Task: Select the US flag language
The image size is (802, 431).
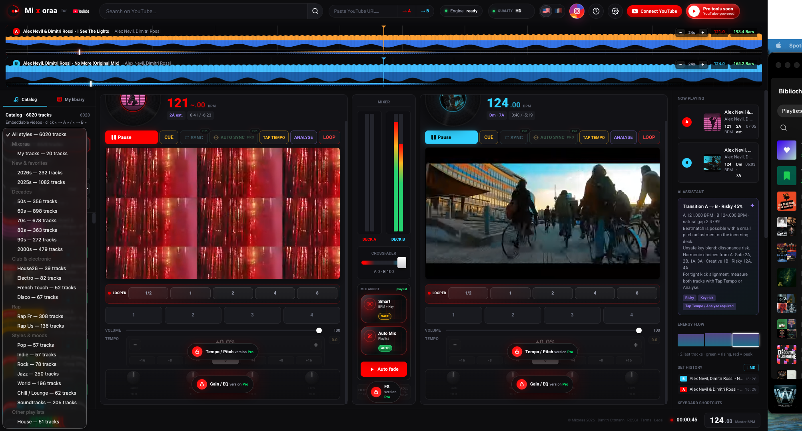Action: (546, 11)
